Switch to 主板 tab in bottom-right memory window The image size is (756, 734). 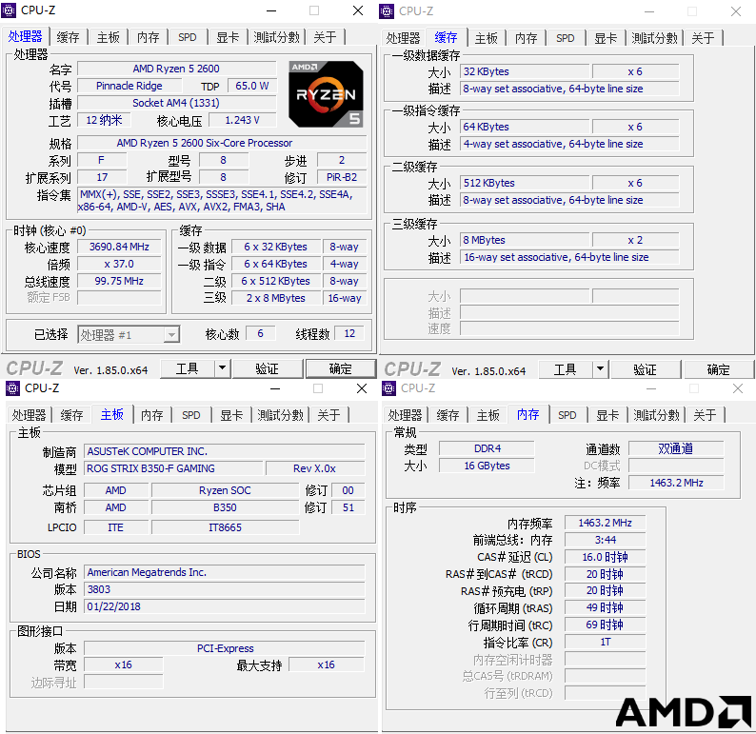(487, 415)
